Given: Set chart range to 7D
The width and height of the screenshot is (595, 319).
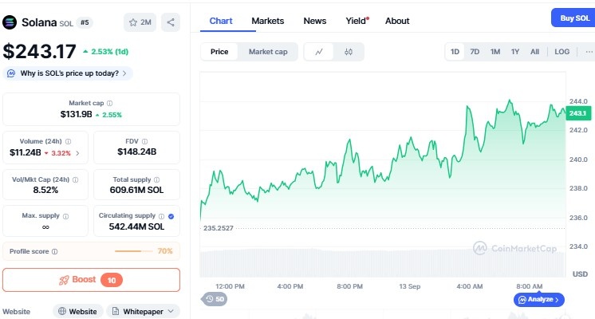Looking at the screenshot, I should [x=475, y=52].
